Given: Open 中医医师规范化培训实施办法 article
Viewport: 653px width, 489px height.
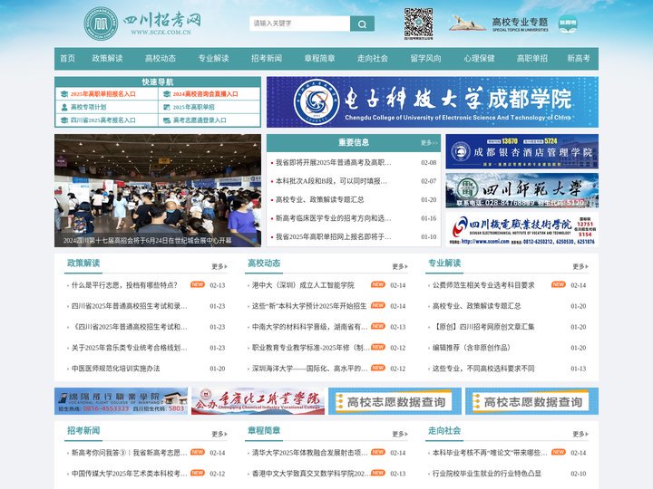Looking at the screenshot, I should pyautogui.click(x=115, y=369).
